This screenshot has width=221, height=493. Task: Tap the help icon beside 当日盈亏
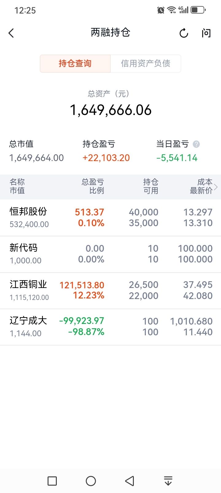point(196,144)
